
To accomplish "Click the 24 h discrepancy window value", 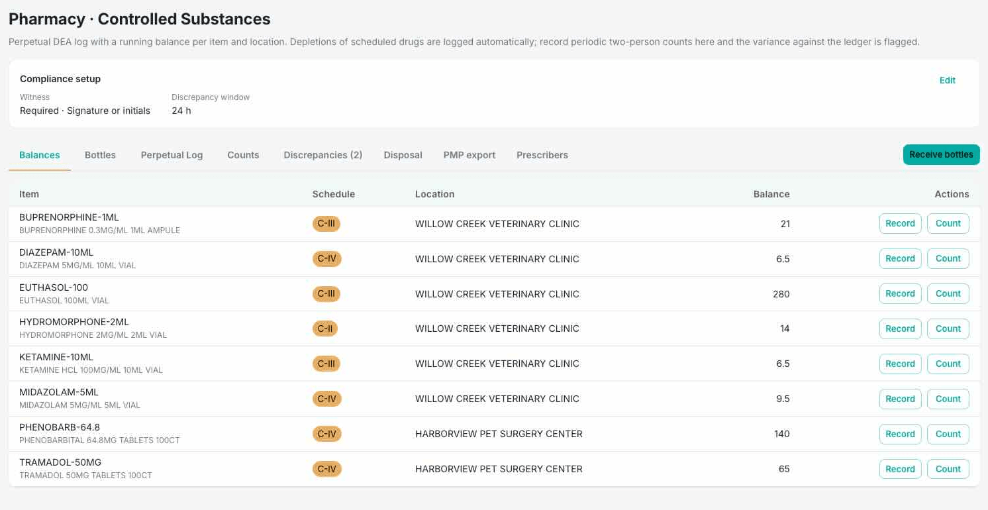I will (x=181, y=111).
